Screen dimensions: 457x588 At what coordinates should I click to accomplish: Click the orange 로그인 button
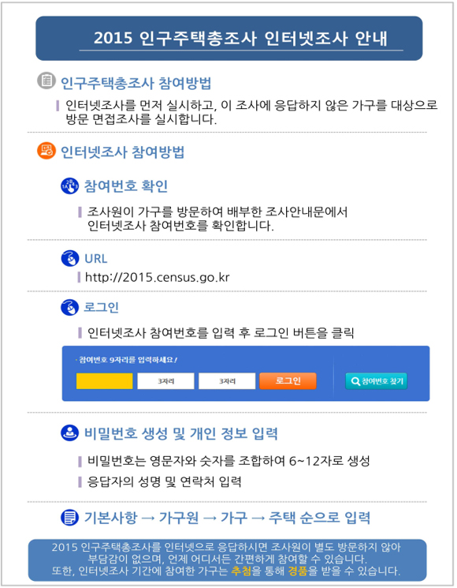coord(288,381)
